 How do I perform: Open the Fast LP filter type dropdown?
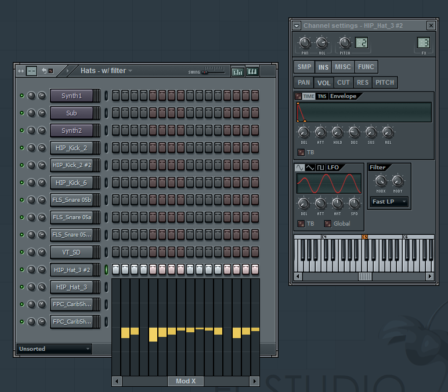pos(389,202)
